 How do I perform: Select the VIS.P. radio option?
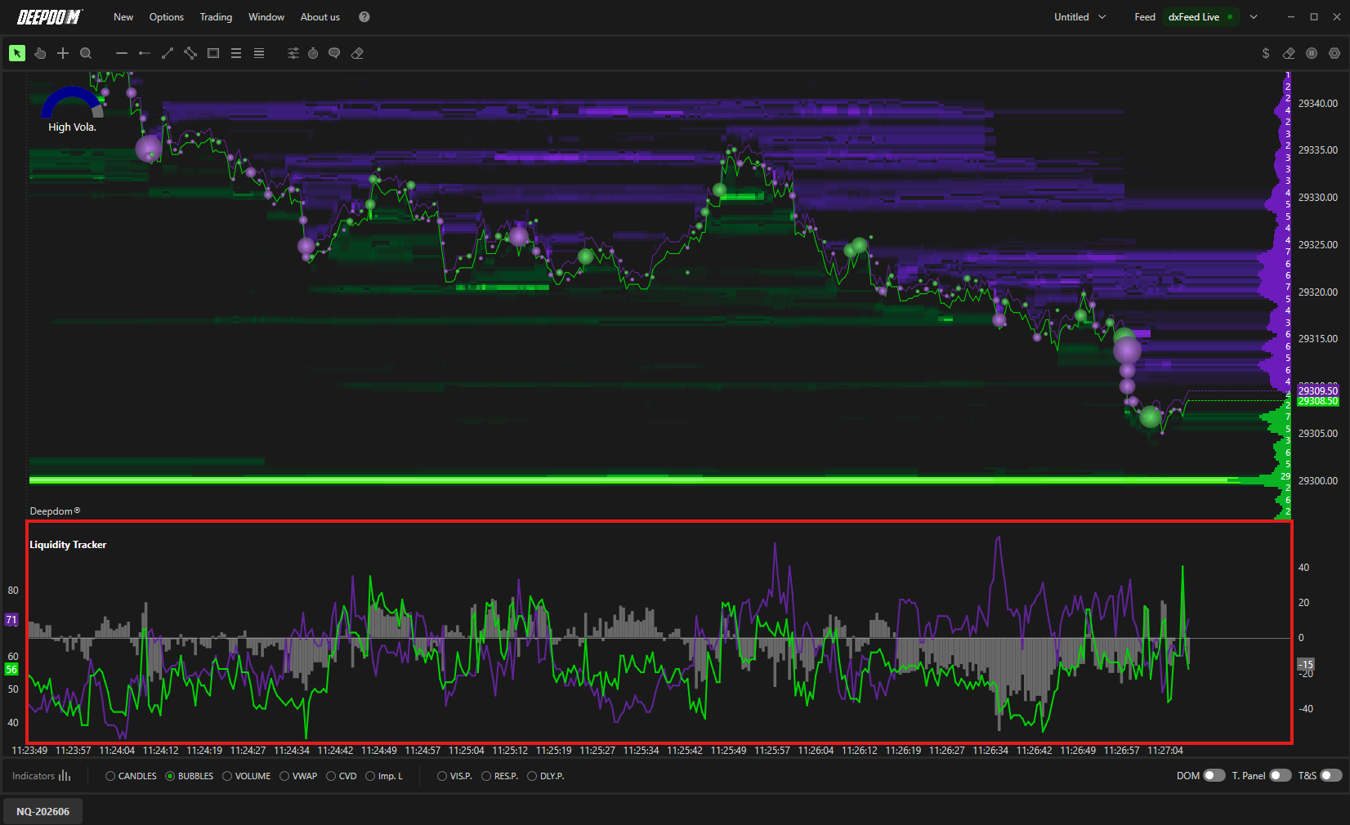455,776
